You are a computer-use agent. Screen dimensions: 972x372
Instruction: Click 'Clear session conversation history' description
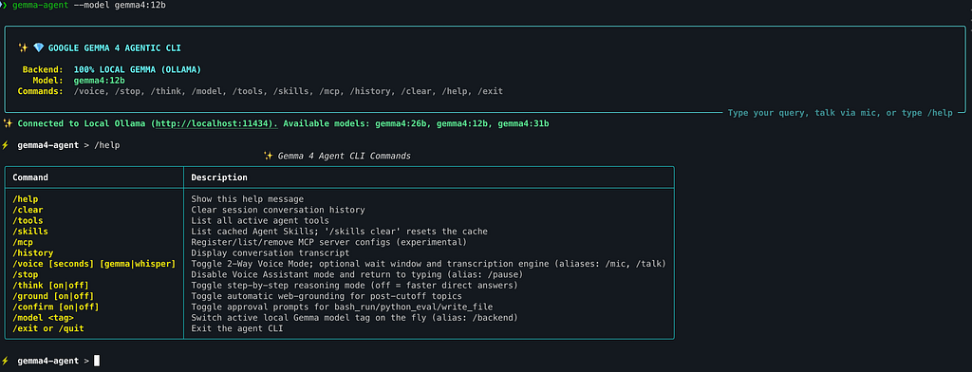[278, 210]
